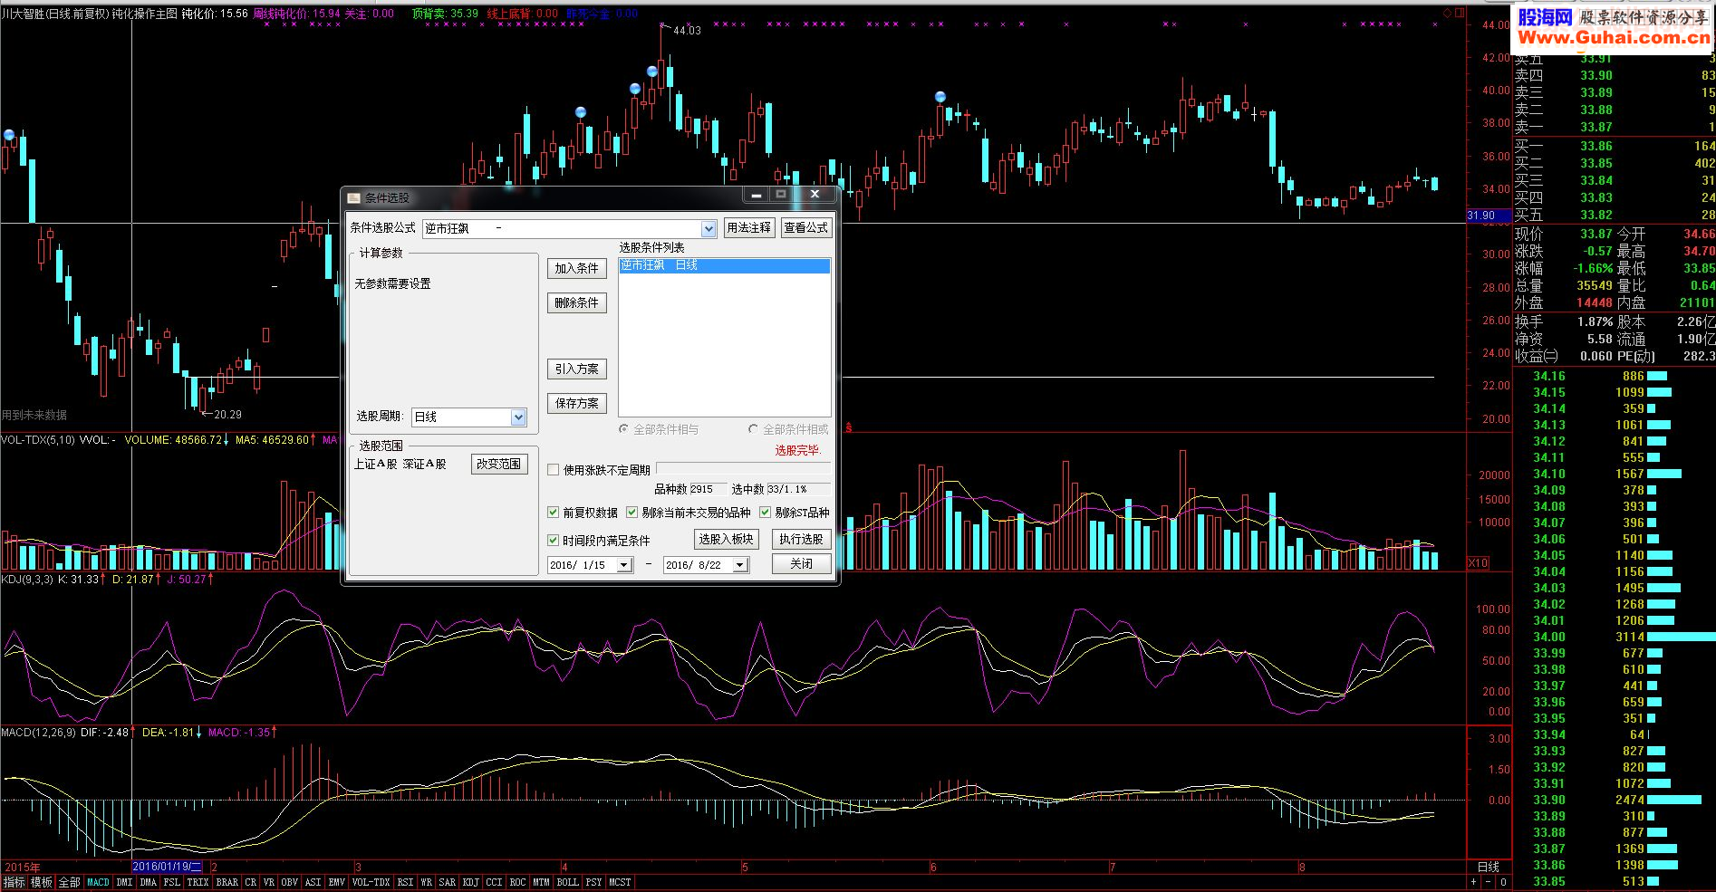The width and height of the screenshot is (1716, 892).
Task: Select MCST indicator tab
Action: tap(621, 882)
